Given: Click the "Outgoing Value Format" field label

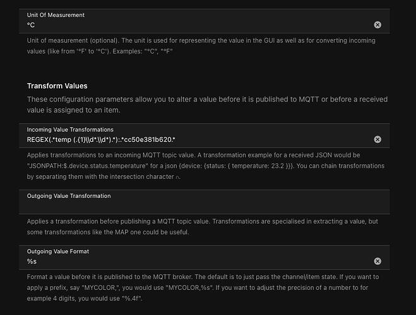Looking at the screenshot, I should [57, 251].
